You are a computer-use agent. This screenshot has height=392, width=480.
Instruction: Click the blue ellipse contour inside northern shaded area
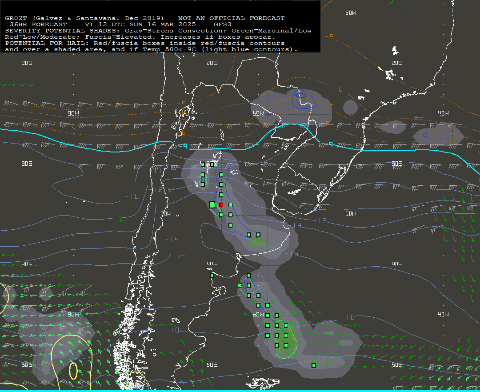coord(301,95)
